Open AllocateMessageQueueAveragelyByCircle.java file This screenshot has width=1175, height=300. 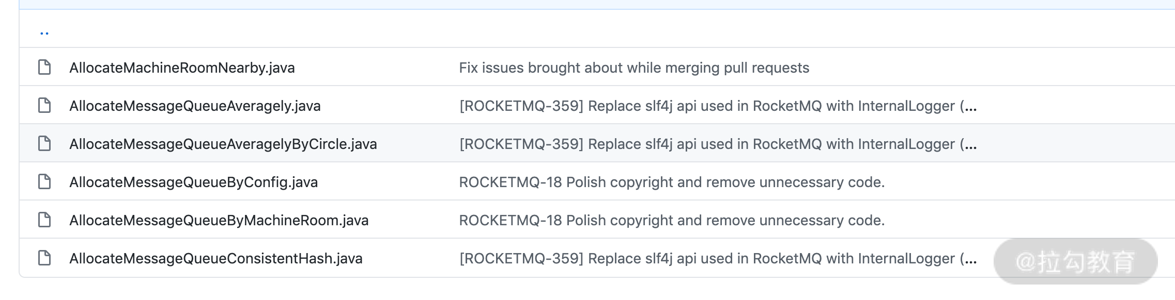tap(223, 144)
